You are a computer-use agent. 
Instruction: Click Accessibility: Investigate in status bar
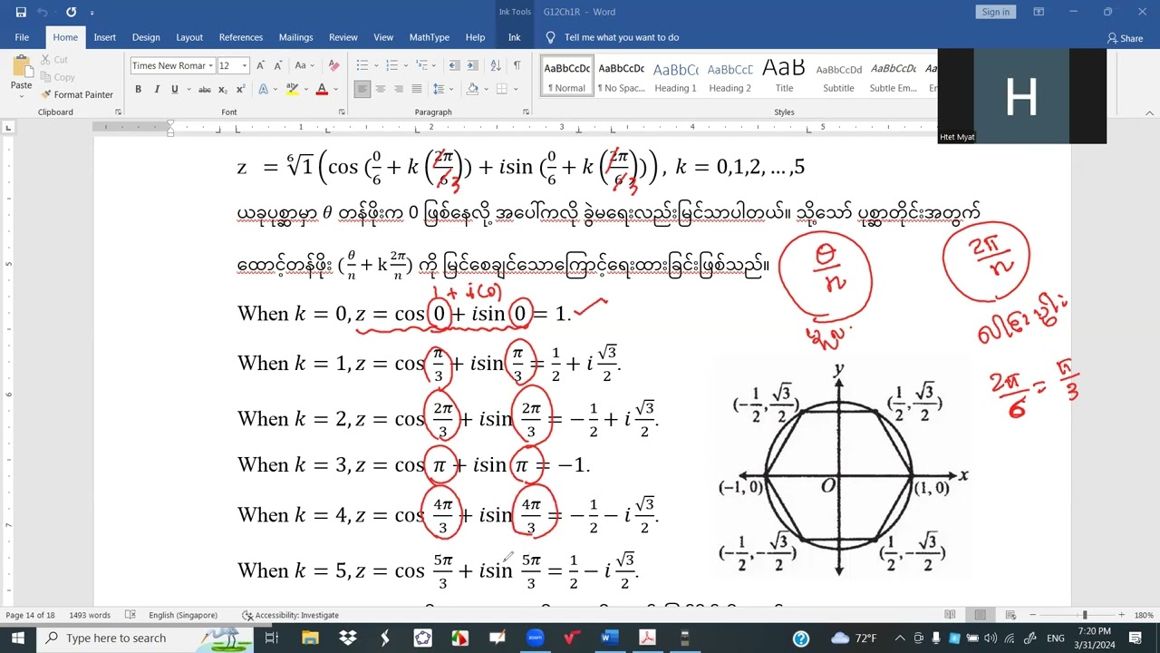click(290, 615)
